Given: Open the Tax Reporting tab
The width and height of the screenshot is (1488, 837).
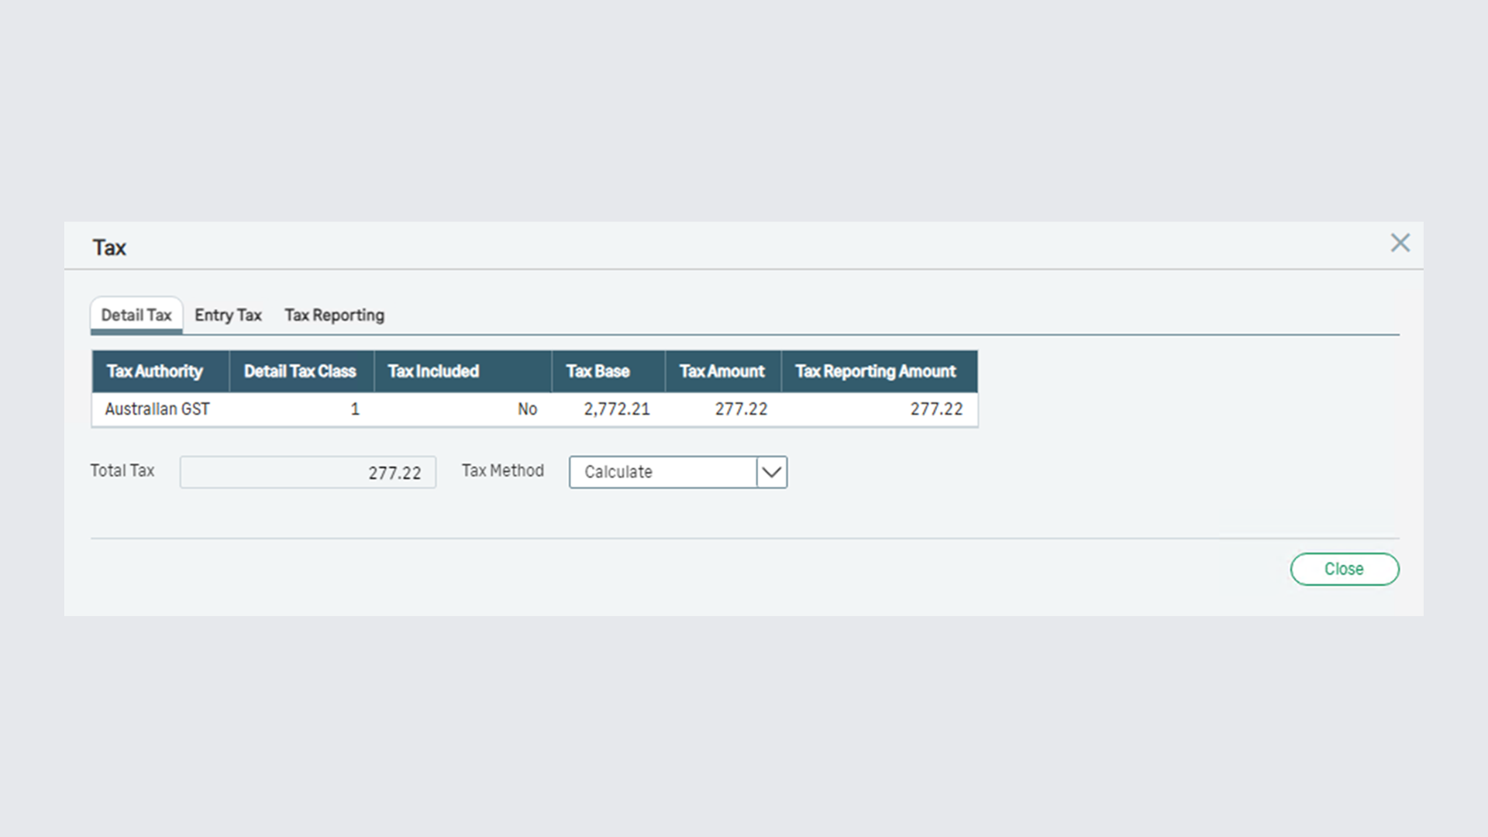Looking at the screenshot, I should pyautogui.click(x=333, y=315).
